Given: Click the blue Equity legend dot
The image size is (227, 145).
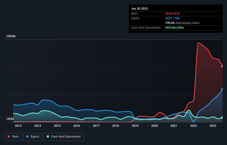Looking at the screenshot, I should tap(27, 136).
